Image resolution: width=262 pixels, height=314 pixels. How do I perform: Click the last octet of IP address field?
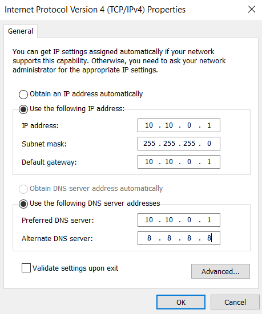tap(209, 125)
